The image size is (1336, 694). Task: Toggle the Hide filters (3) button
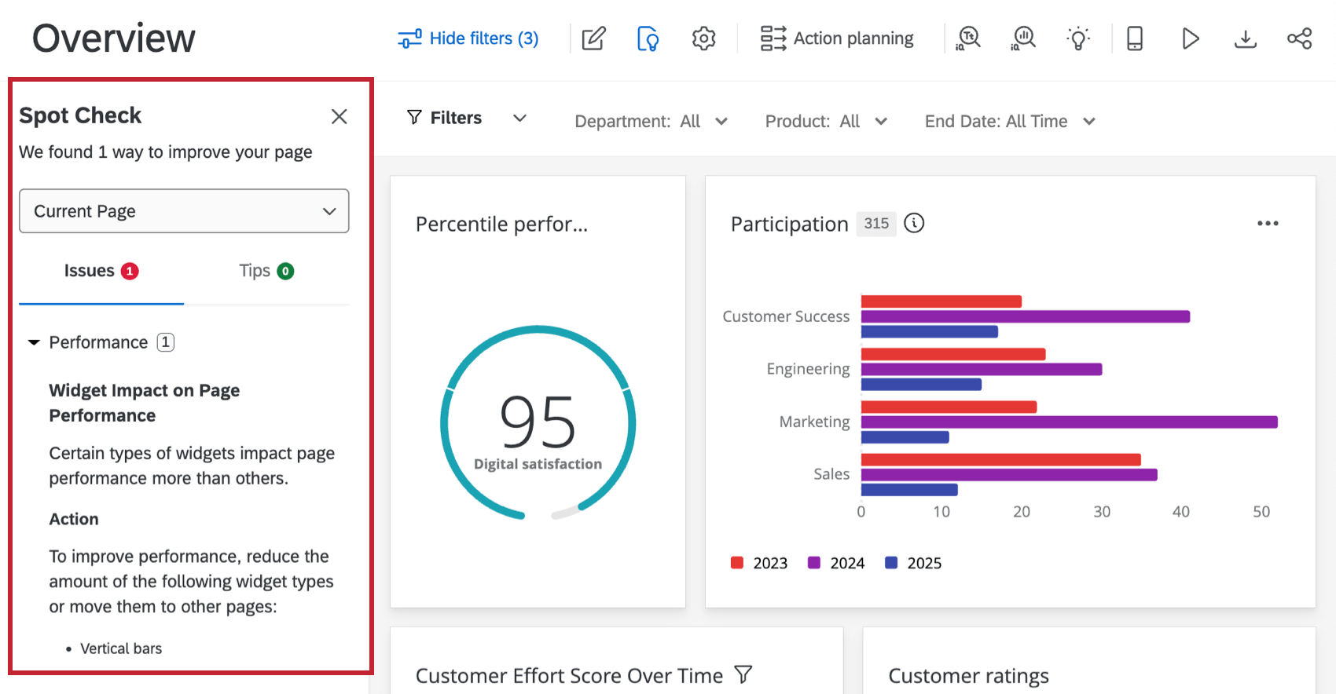pos(468,38)
